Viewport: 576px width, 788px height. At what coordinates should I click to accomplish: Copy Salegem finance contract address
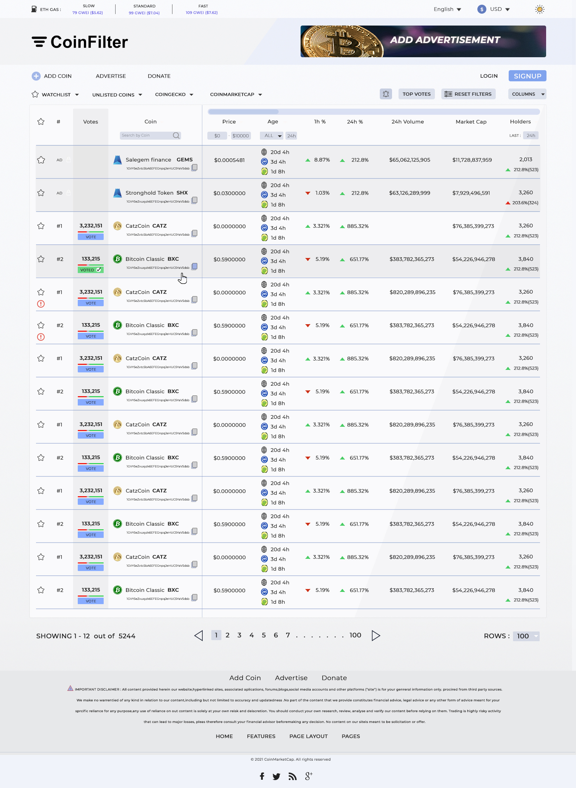194,167
